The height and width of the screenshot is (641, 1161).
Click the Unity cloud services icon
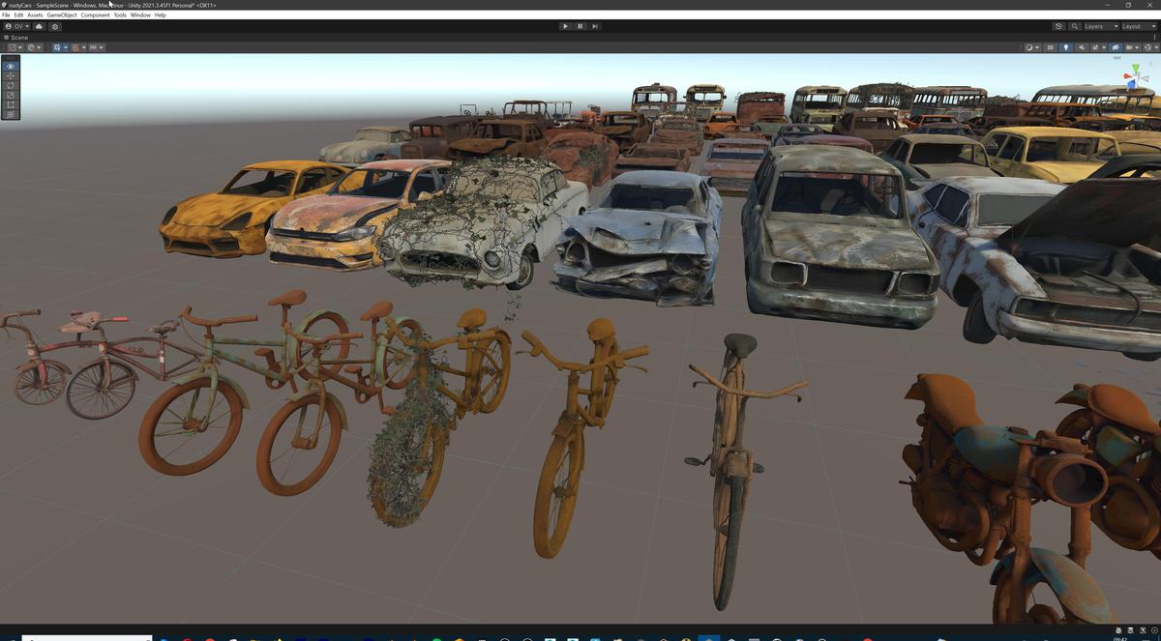[x=39, y=26]
